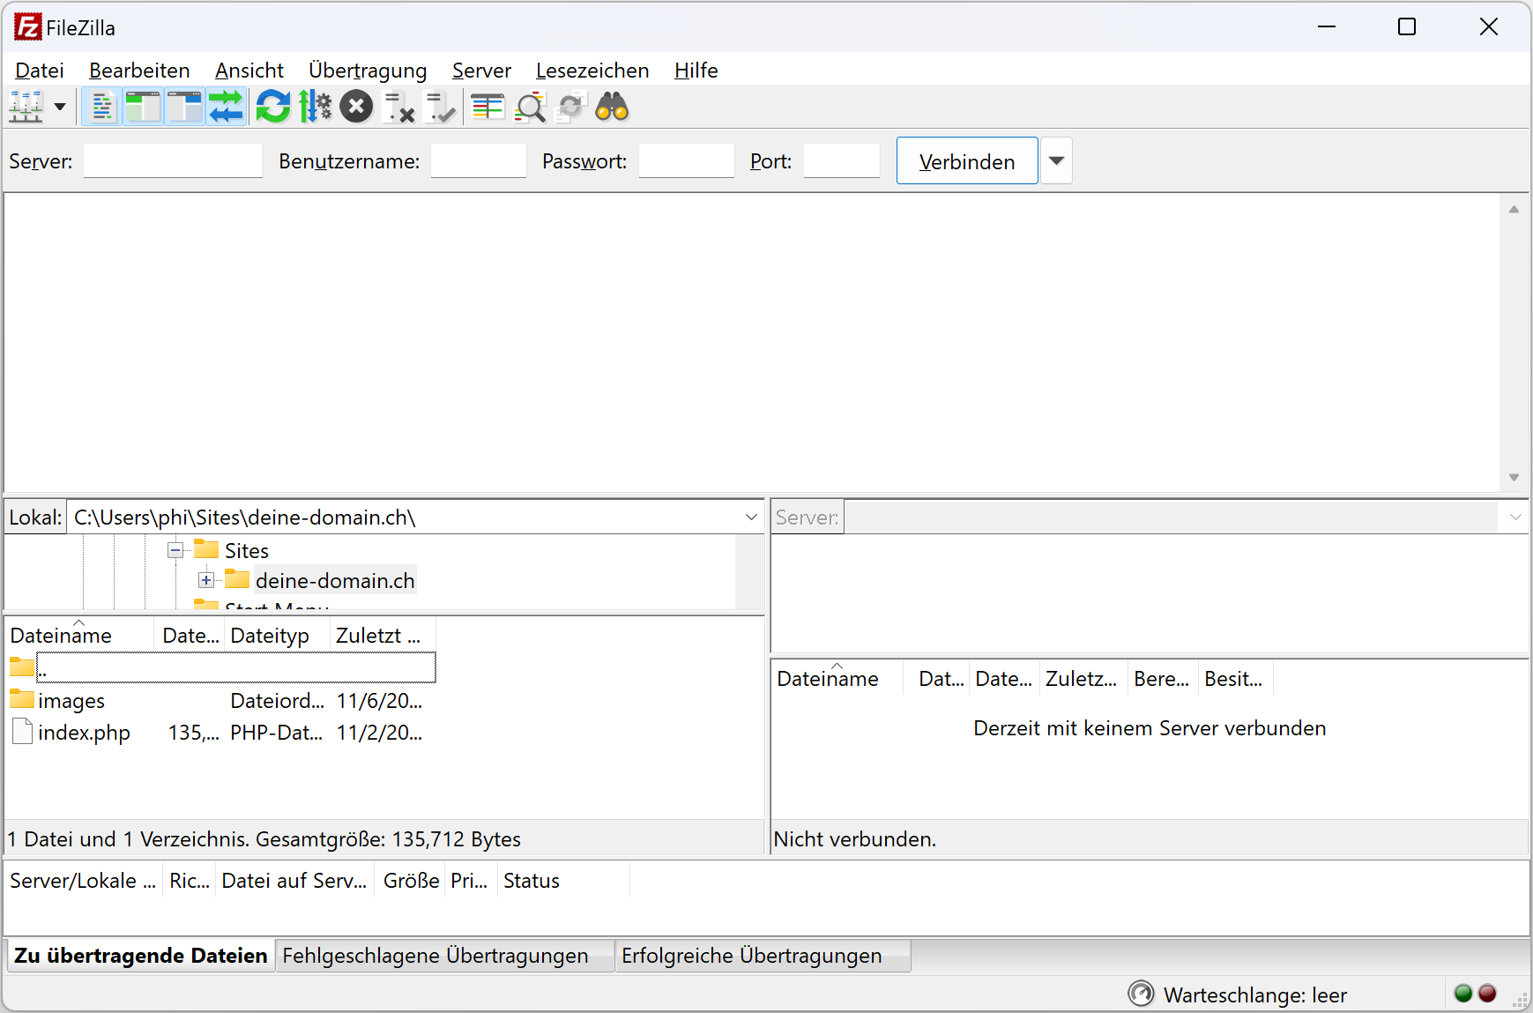Click the index.php file icon

(23, 732)
